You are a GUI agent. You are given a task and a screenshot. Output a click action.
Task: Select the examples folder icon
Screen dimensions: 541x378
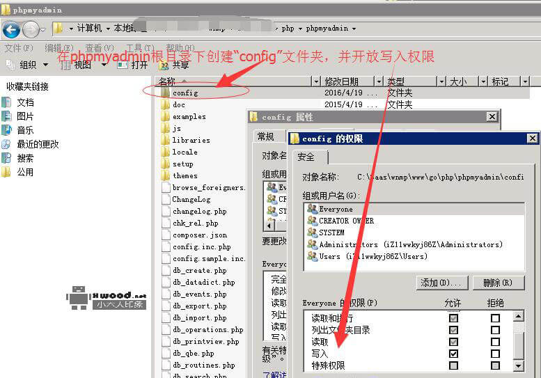tap(165, 116)
